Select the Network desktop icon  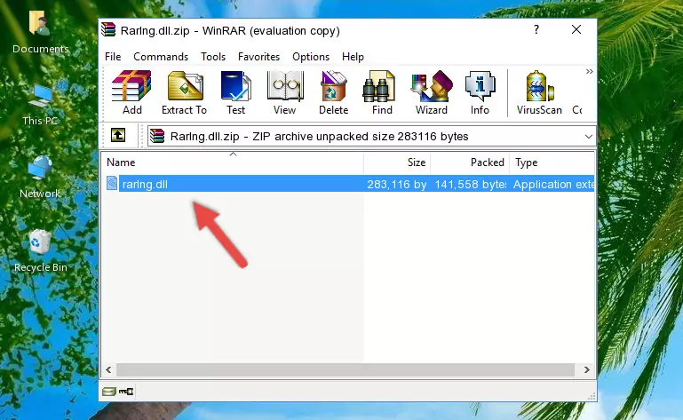coord(40,177)
